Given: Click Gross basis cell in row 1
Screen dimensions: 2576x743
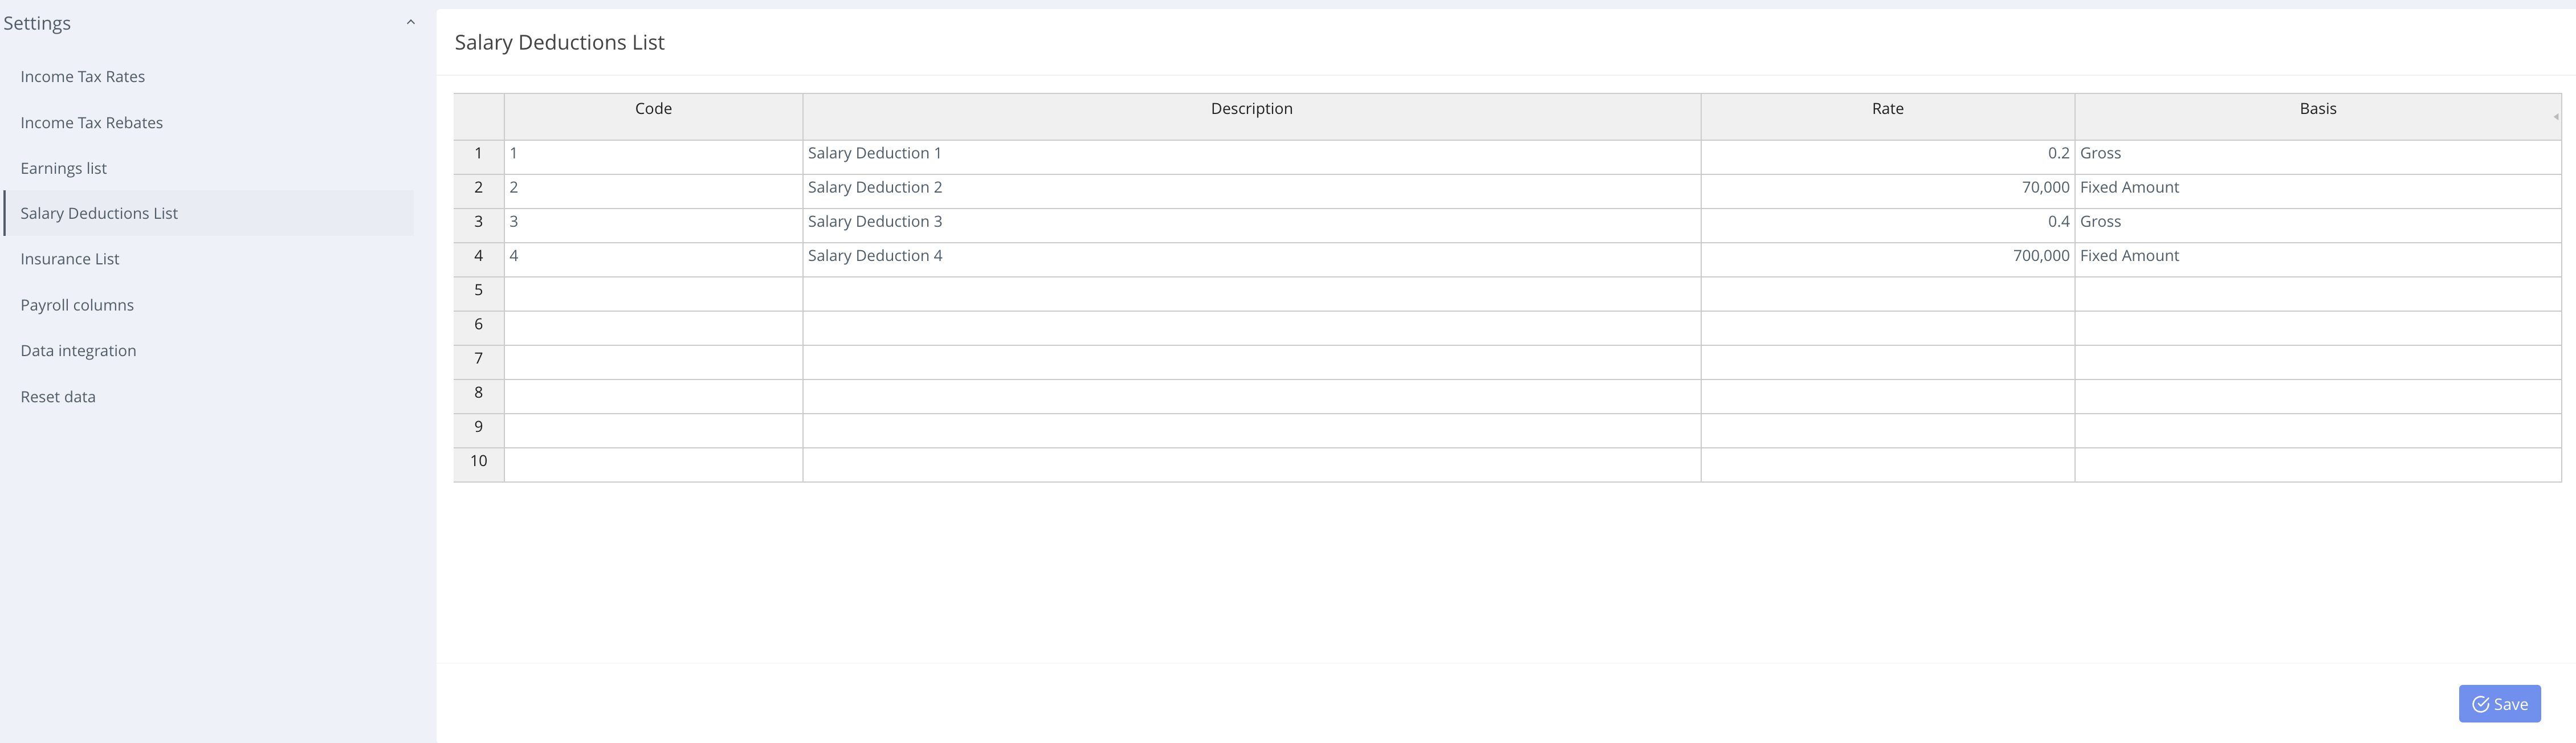Looking at the screenshot, I should (x=2317, y=154).
